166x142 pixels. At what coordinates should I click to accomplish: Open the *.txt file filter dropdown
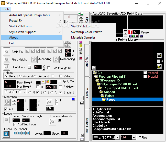click(x=134, y=138)
